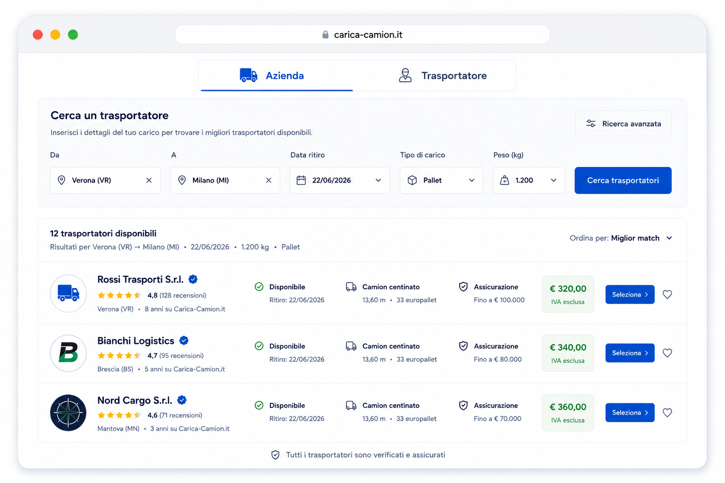725x483 pixels.
Task: Expand the Tipo di carico Pallet dropdown
Action: (x=472, y=180)
